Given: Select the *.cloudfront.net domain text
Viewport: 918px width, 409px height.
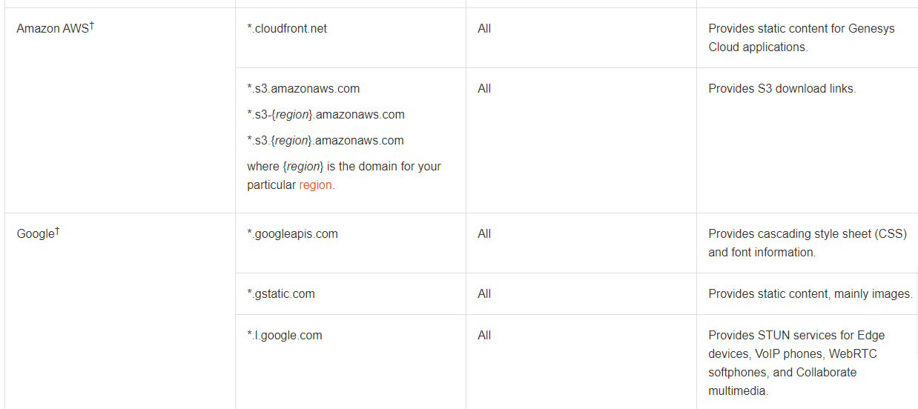Looking at the screenshot, I should 287,29.
